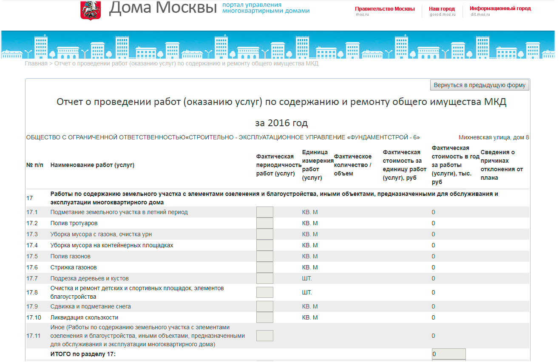Click periodicity field for Подметание земельного участка
The image size is (559, 362).
264,212
